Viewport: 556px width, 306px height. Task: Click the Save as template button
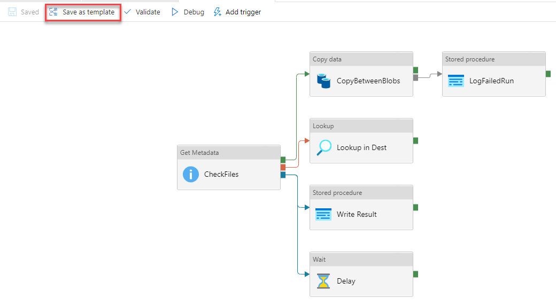pyautogui.click(x=83, y=12)
